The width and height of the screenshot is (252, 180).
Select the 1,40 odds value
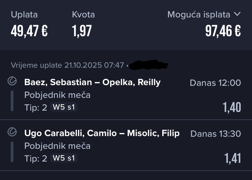tap(232, 107)
